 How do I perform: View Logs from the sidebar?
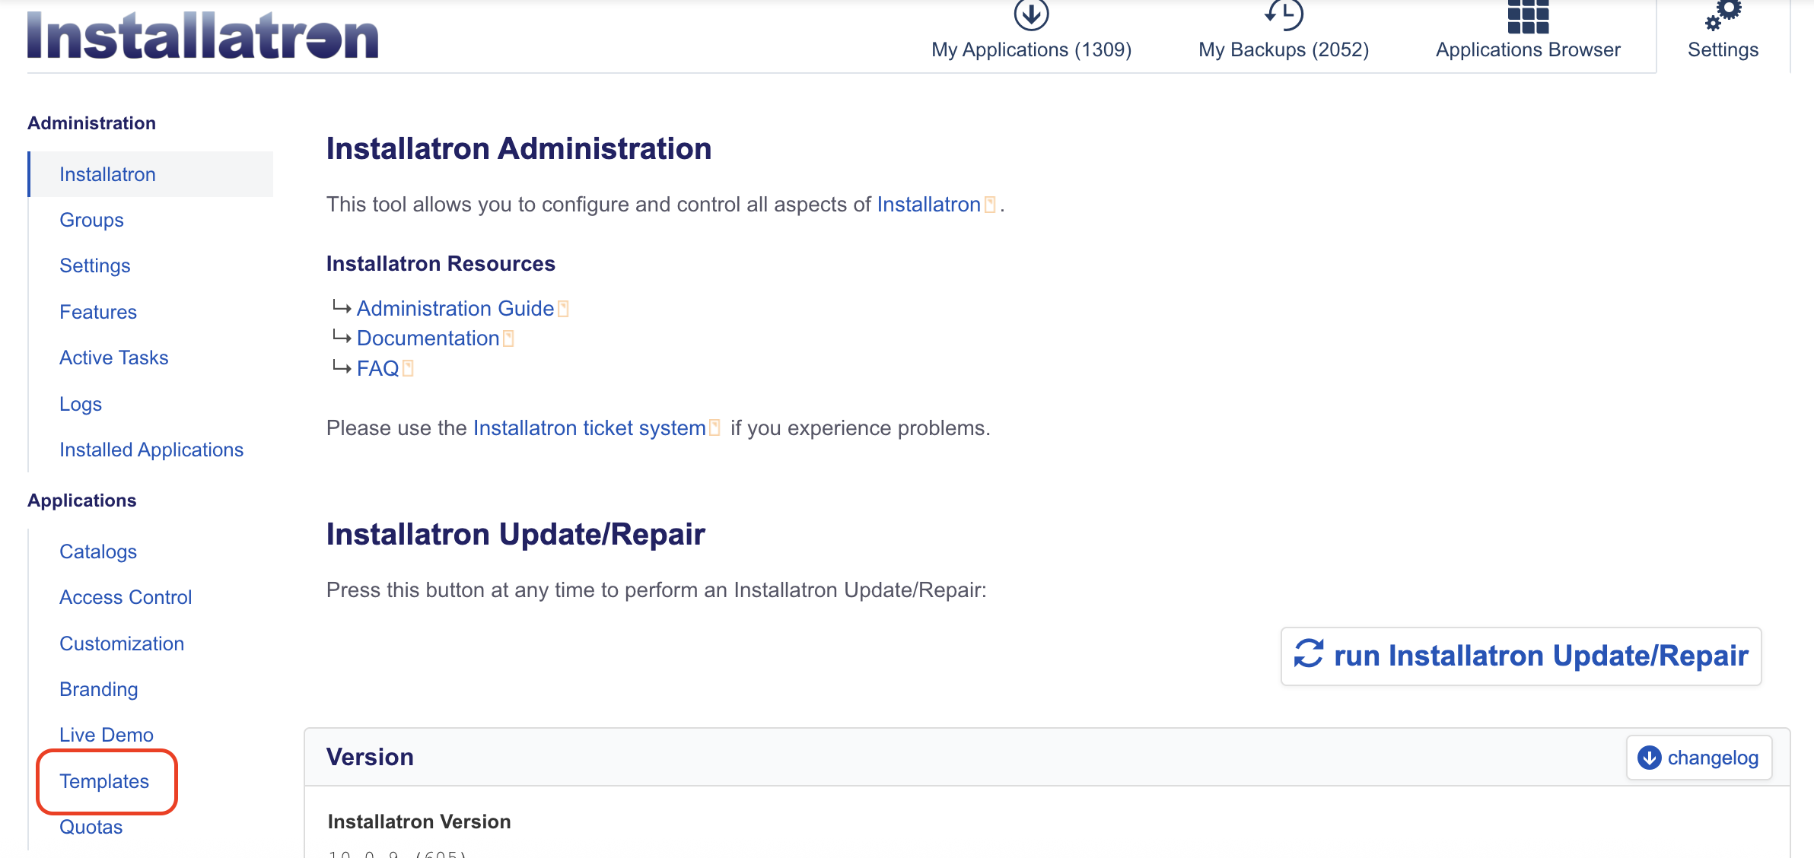tap(81, 404)
